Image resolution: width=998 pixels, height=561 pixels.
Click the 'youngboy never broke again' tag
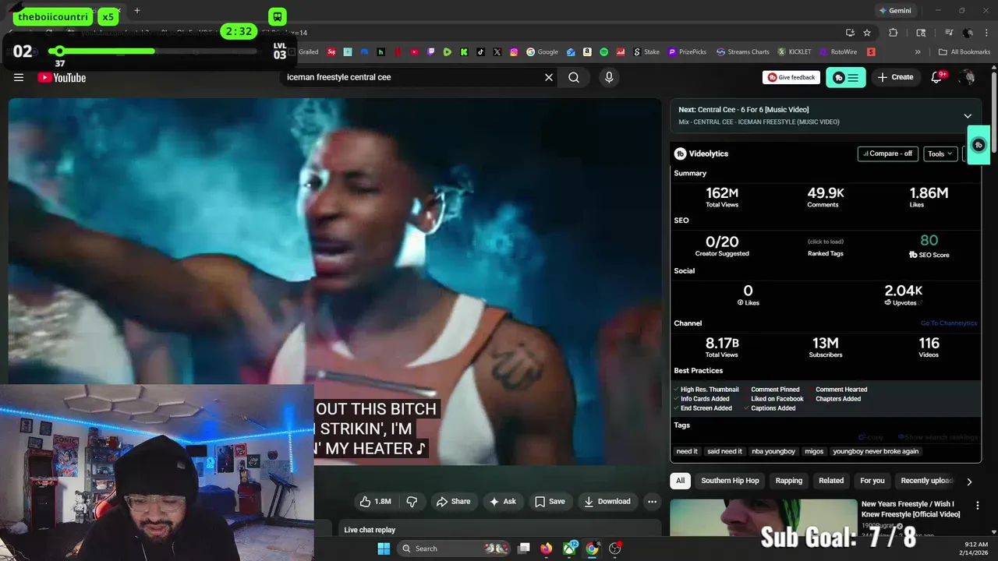click(876, 451)
